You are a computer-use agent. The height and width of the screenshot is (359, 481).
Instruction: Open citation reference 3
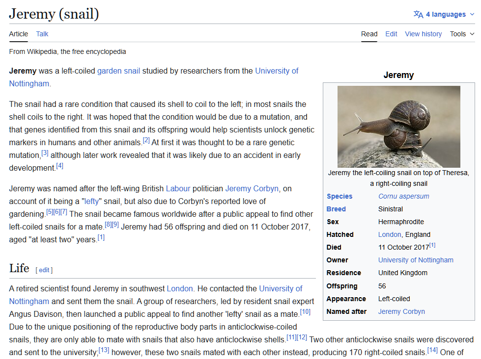45,153
